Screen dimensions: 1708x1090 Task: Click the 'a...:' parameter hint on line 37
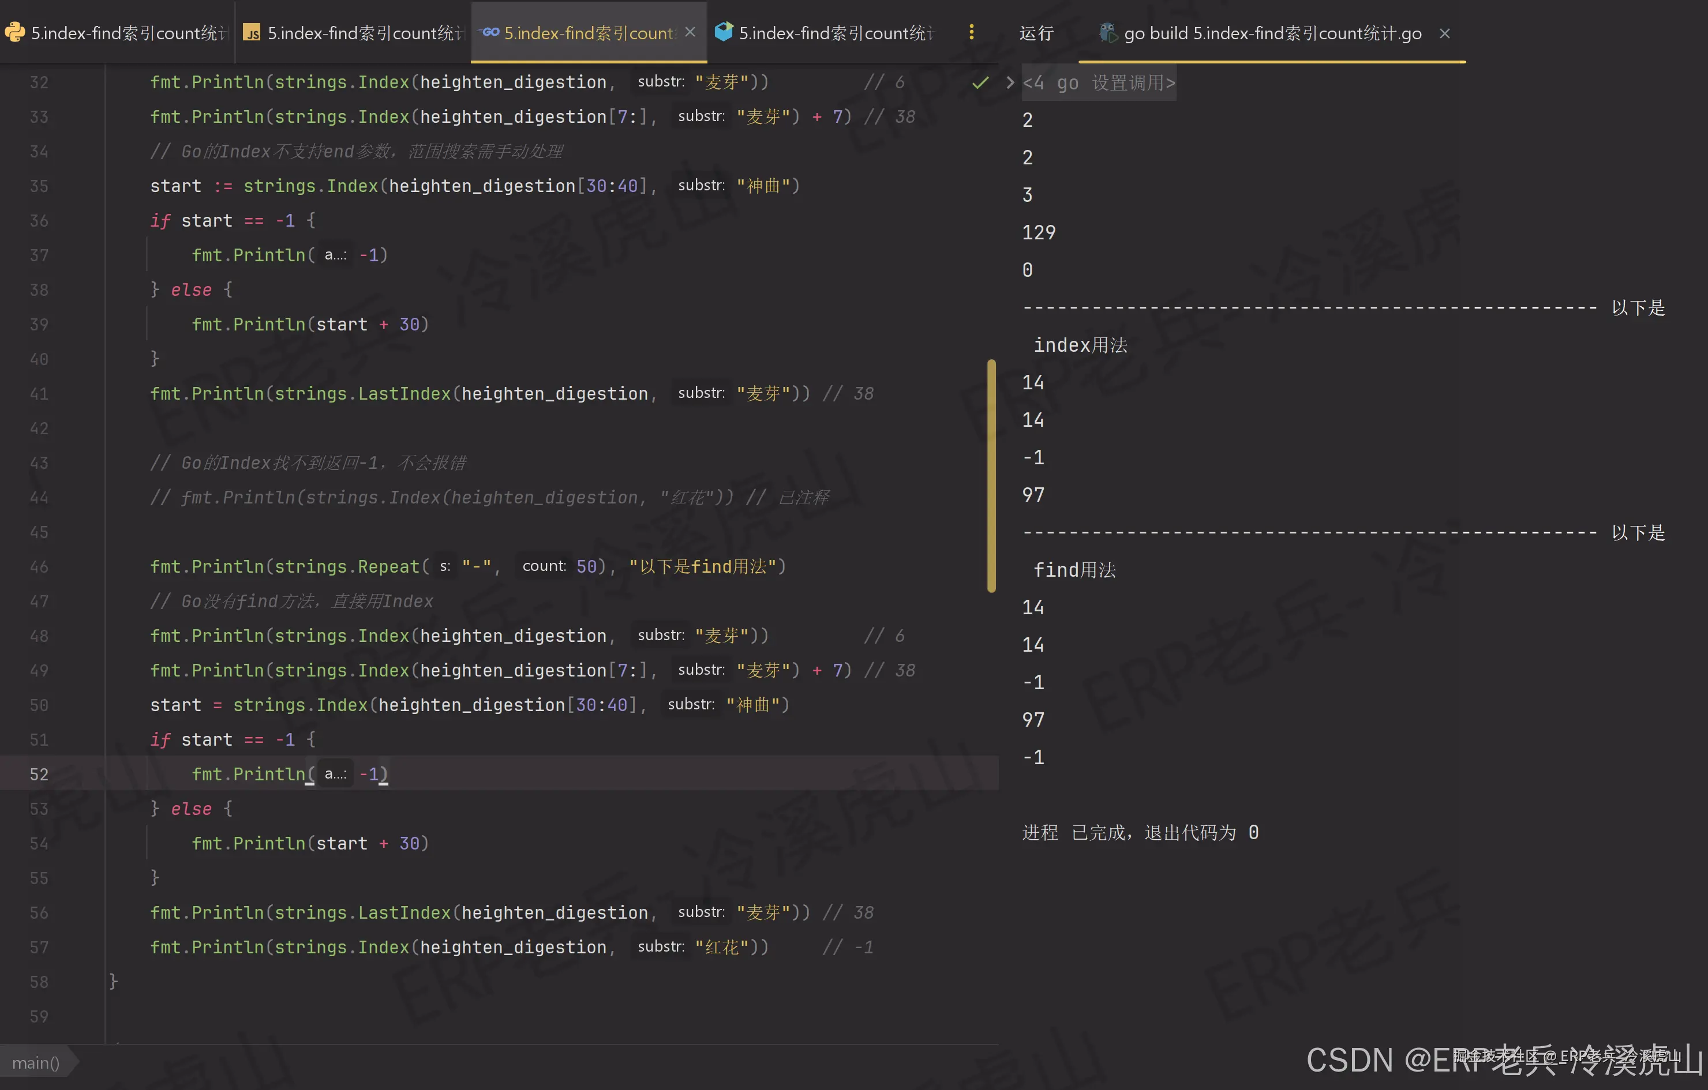tap(335, 255)
